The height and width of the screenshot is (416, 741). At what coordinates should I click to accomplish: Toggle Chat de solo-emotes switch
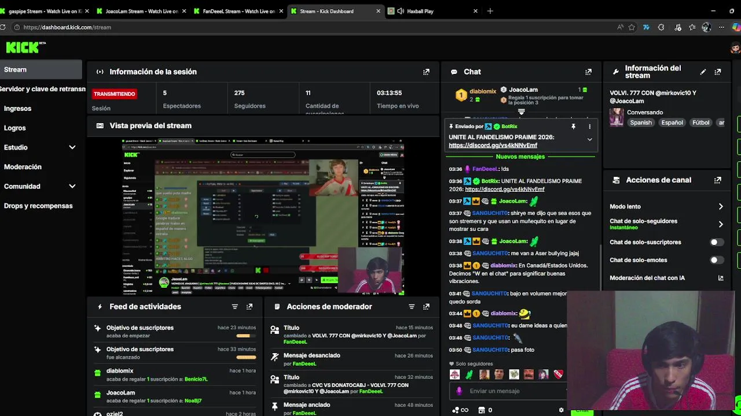717,260
